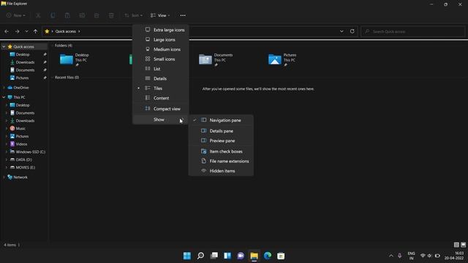Image resolution: width=468 pixels, height=263 pixels.
Task: Toggle Compact view
Action: click(x=161, y=109)
